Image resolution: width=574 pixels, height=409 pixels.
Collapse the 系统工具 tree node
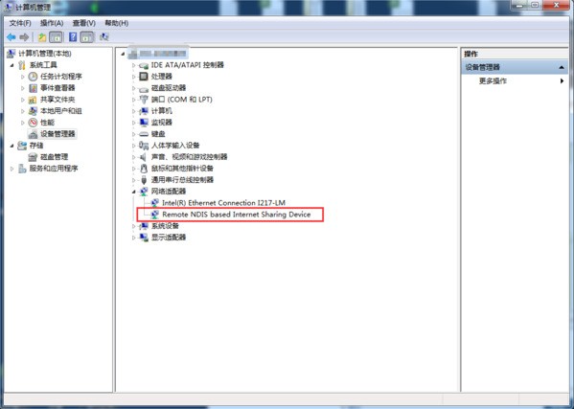click(12, 65)
